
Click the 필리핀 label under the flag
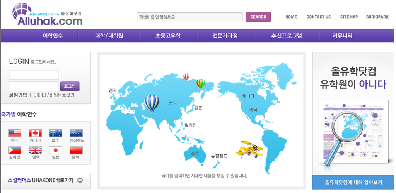click(x=14, y=157)
